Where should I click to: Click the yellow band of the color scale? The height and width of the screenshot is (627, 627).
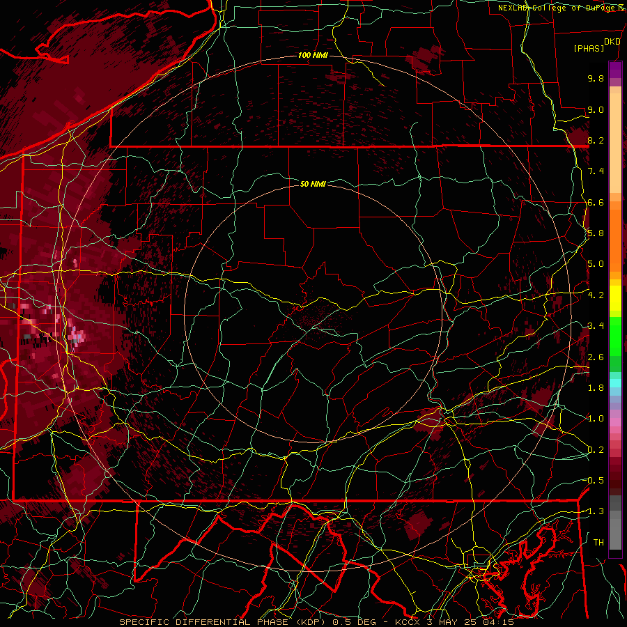coord(615,298)
